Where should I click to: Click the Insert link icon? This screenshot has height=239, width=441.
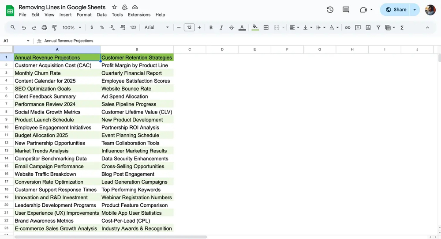348,27
